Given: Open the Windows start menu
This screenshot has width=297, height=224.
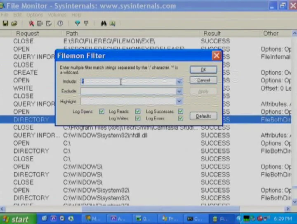Looking at the screenshot, I should point(18,219).
